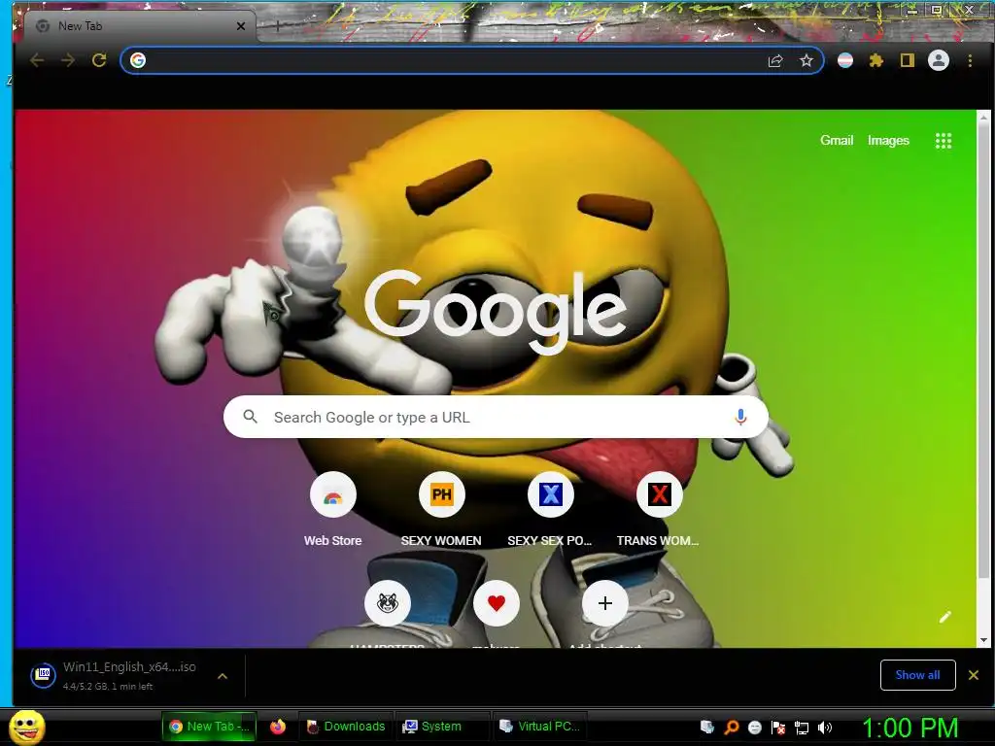The width and height of the screenshot is (995, 746).
Task: Open the hamster face shortcut tile
Action: (x=387, y=603)
